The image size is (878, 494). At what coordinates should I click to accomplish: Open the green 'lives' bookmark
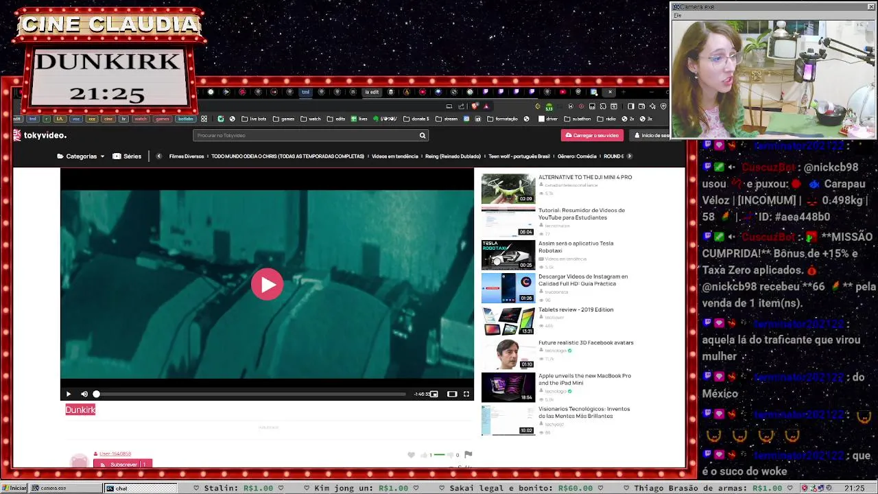[359, 119]
